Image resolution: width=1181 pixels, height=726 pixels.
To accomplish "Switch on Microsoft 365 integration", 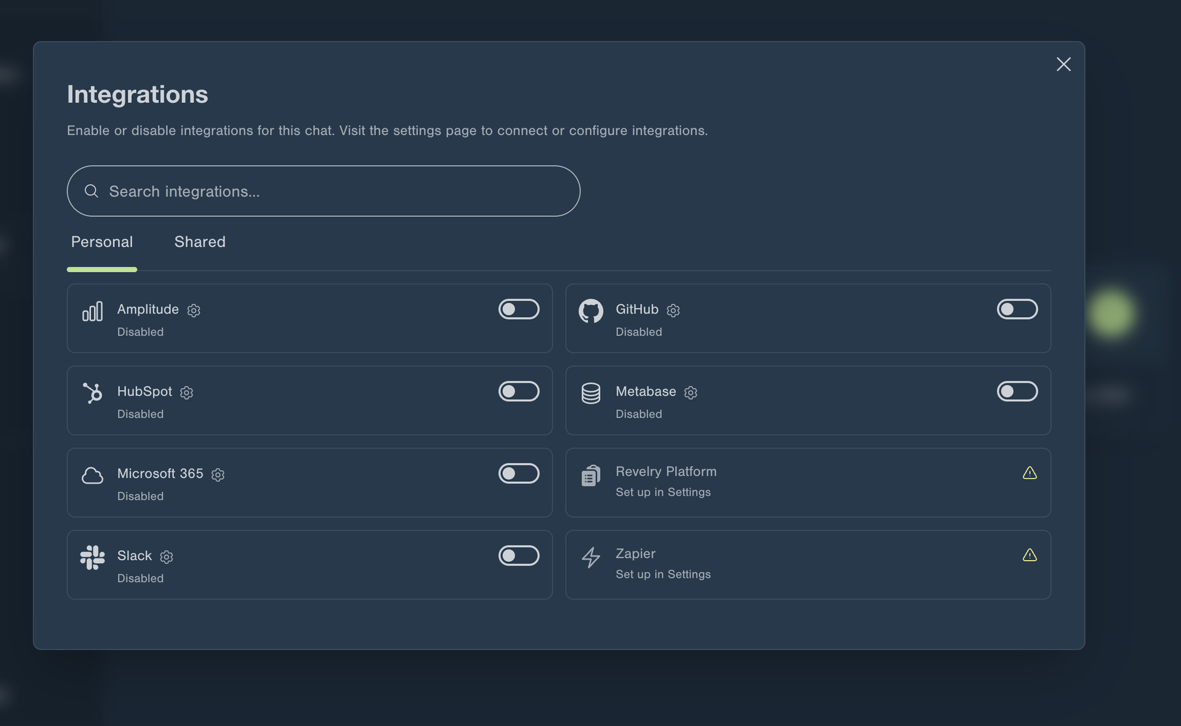I will pyautogui.click(x=519, y=473).
